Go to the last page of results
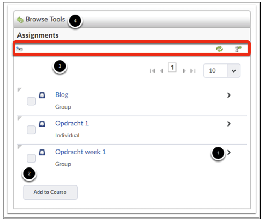 [x=193, y=71]
